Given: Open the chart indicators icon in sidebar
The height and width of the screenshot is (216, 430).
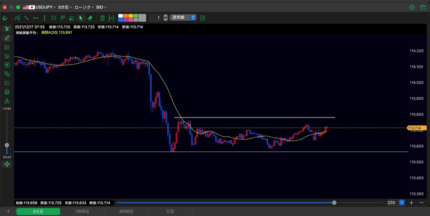Looking at the screenshot, I should pyautogui.click(x=7, y=47).
